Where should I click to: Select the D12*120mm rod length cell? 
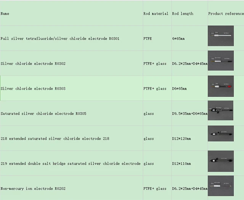(x=181, y=139)
